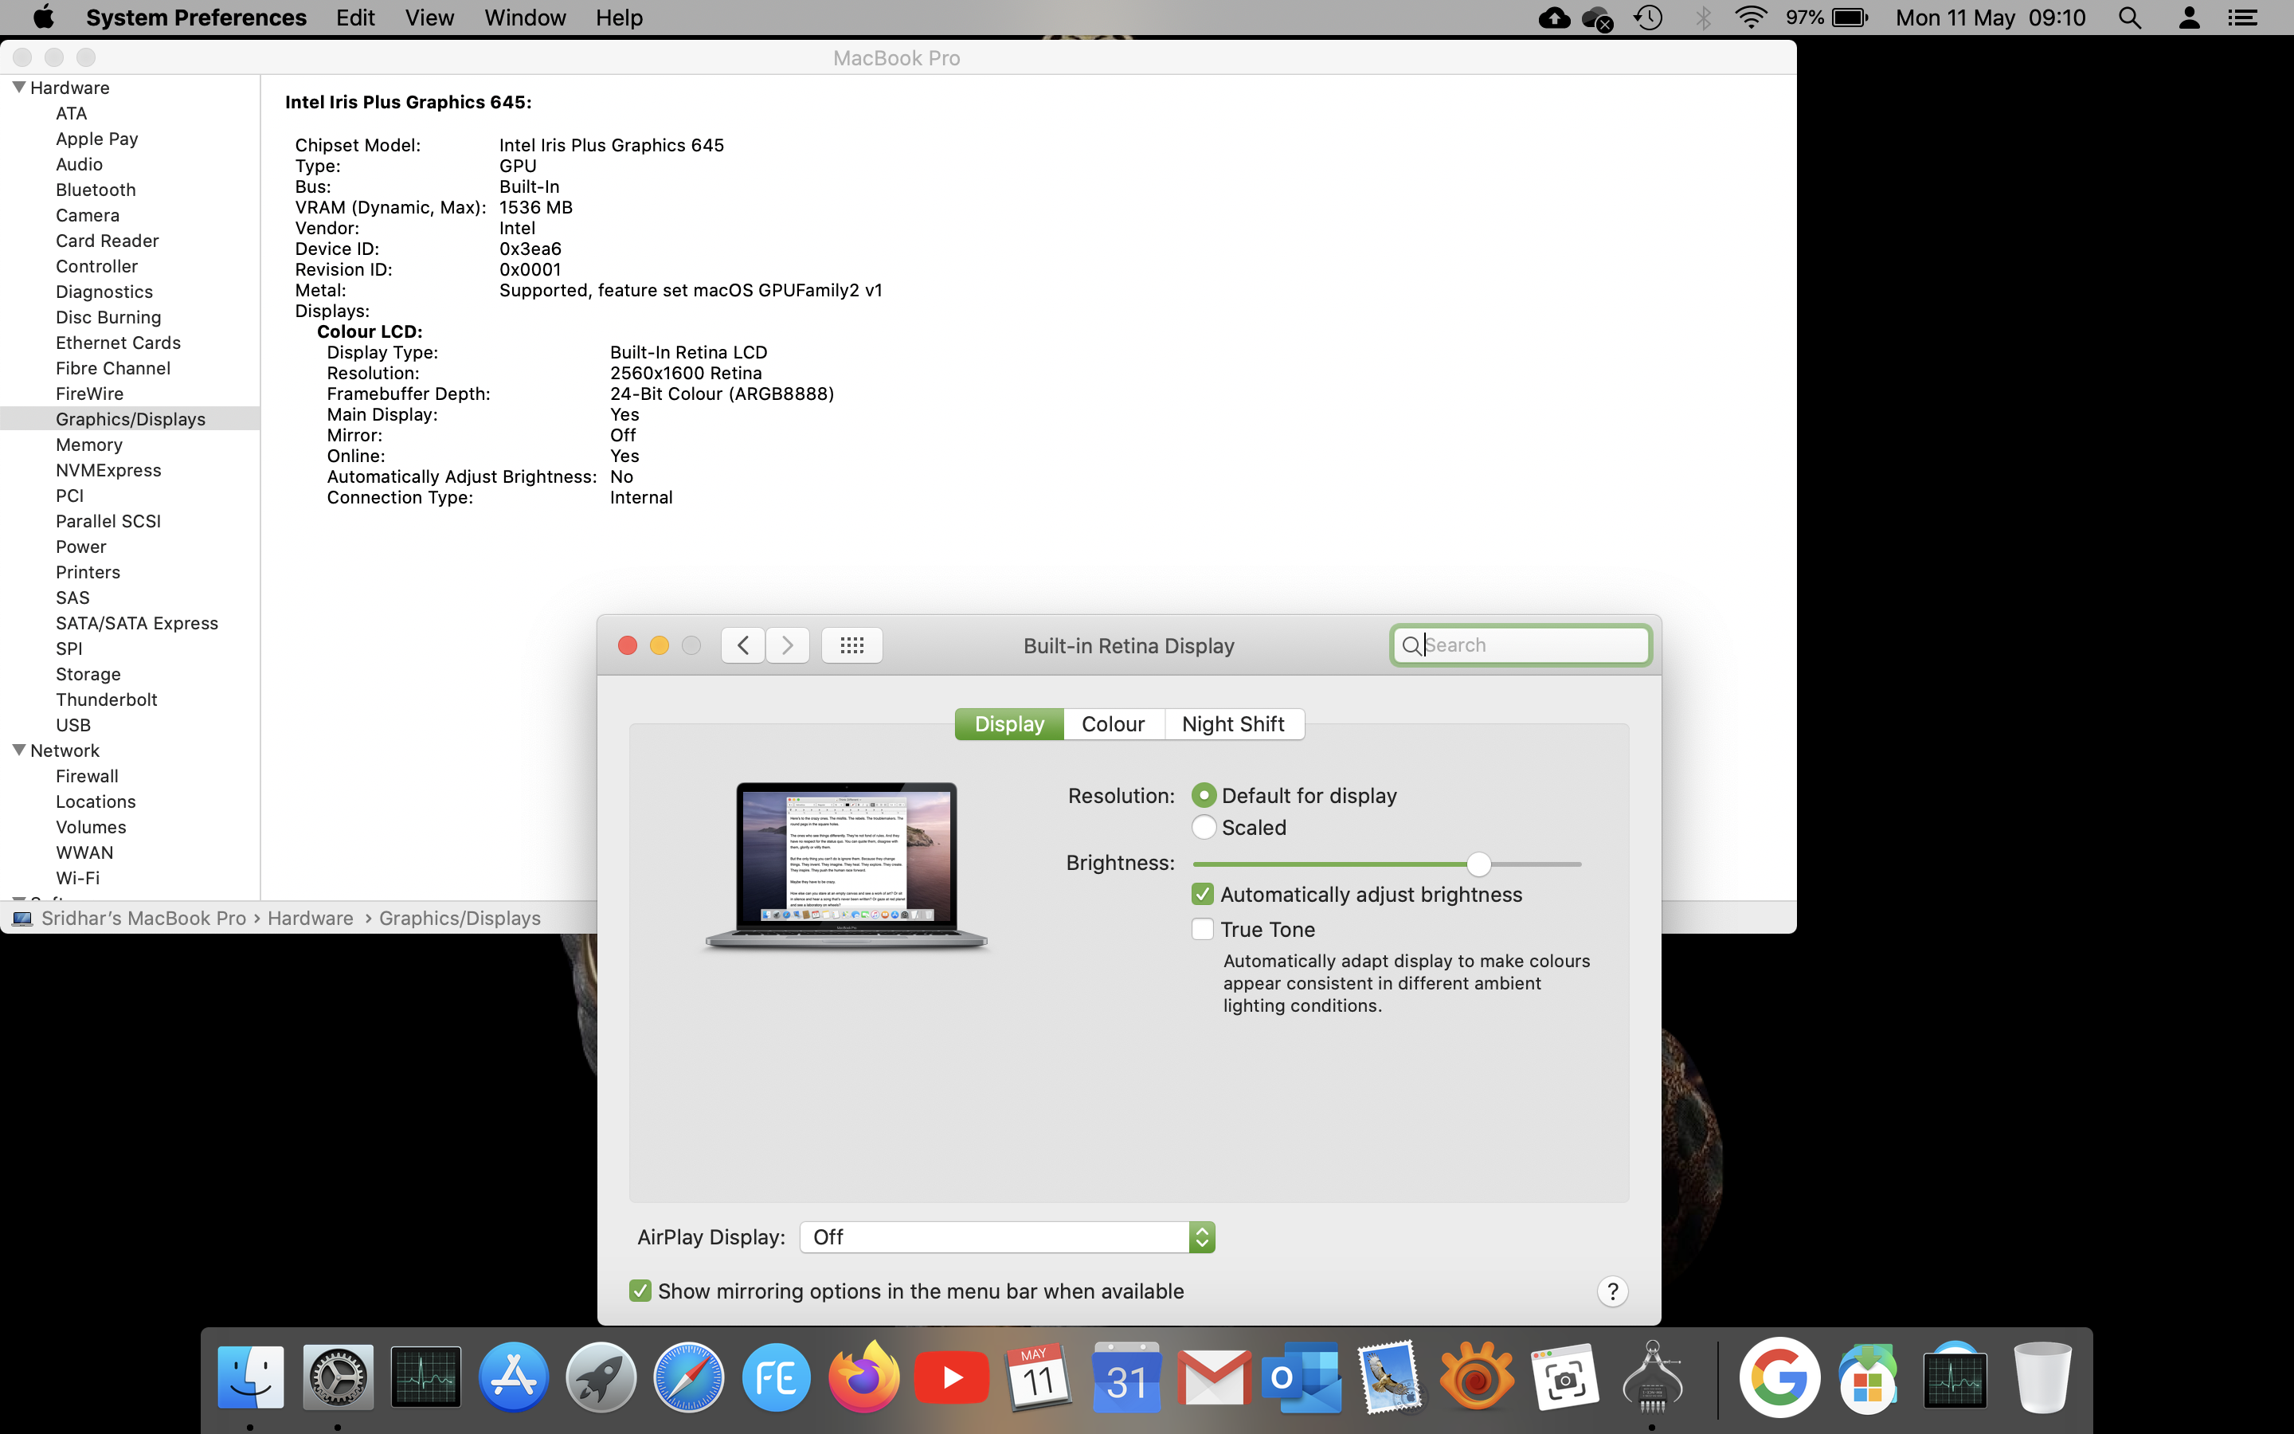Switch to the Night Shift tab
2294x1434 pixels.
[x=1232, y=725]
